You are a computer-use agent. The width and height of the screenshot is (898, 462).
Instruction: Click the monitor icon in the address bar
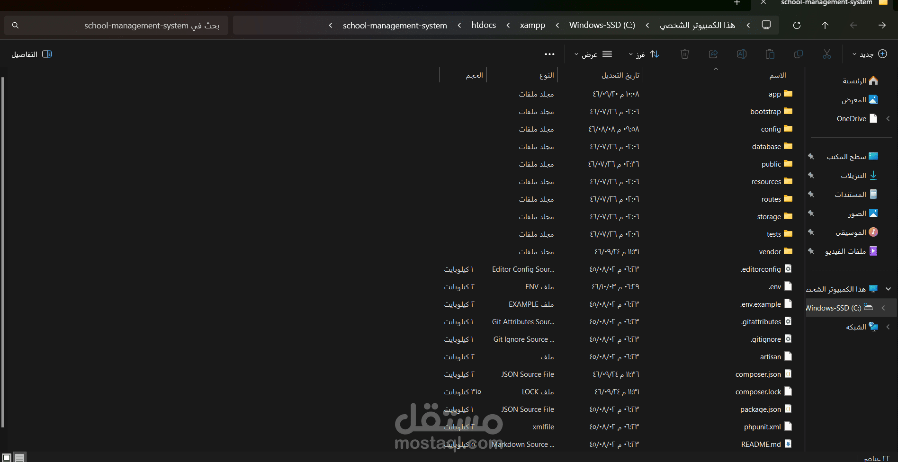click(766, 25)
